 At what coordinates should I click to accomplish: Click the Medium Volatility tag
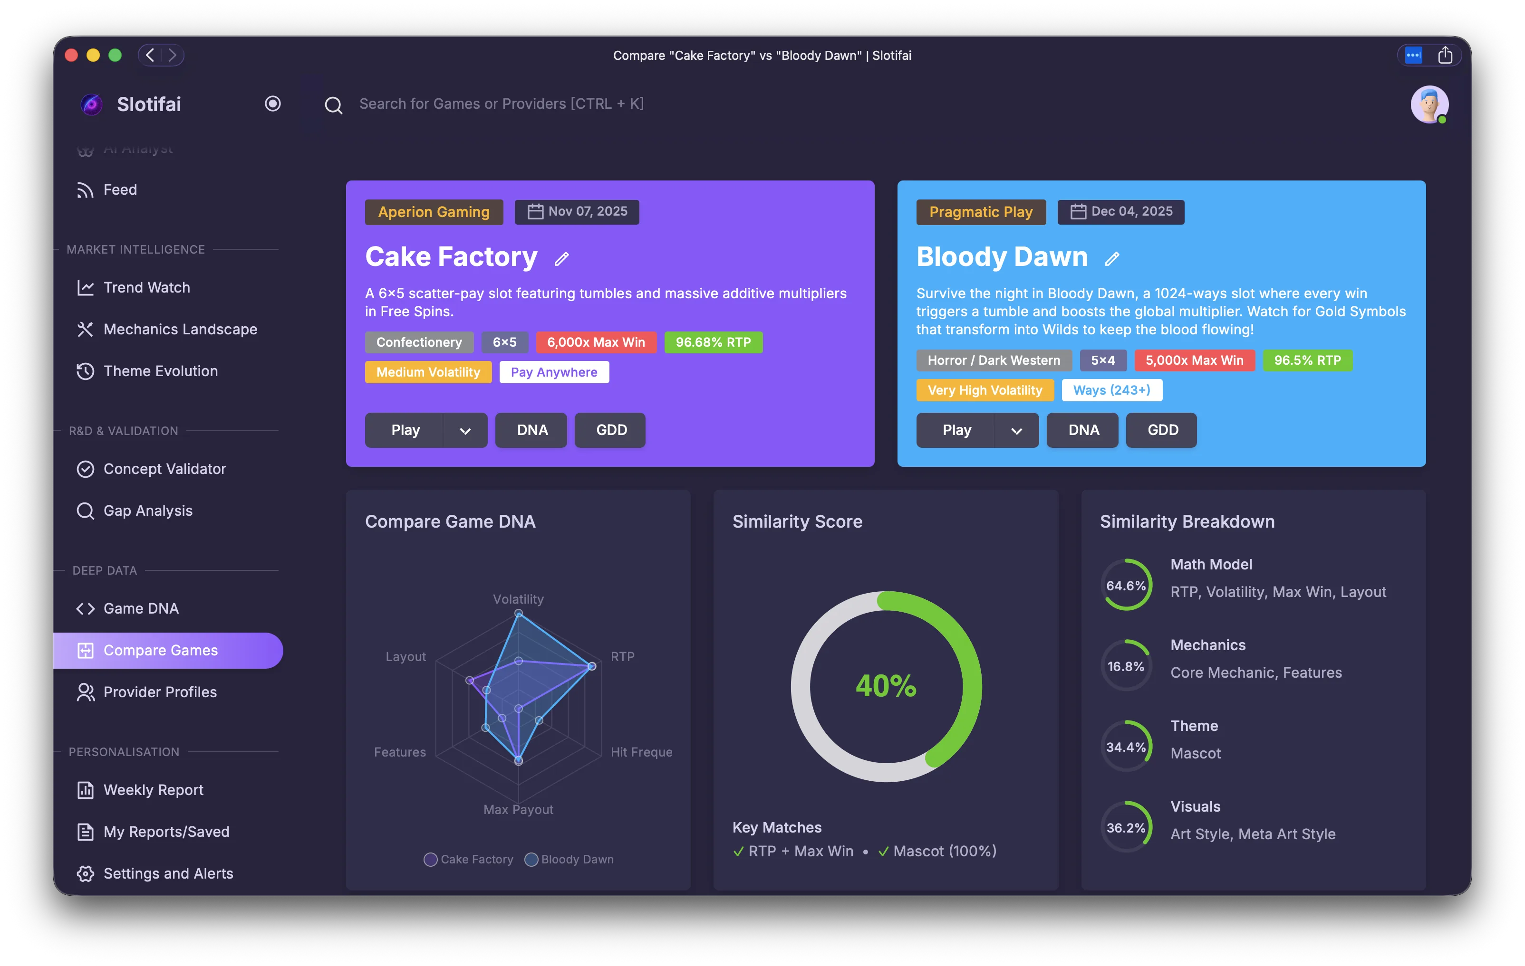point(428,372)
